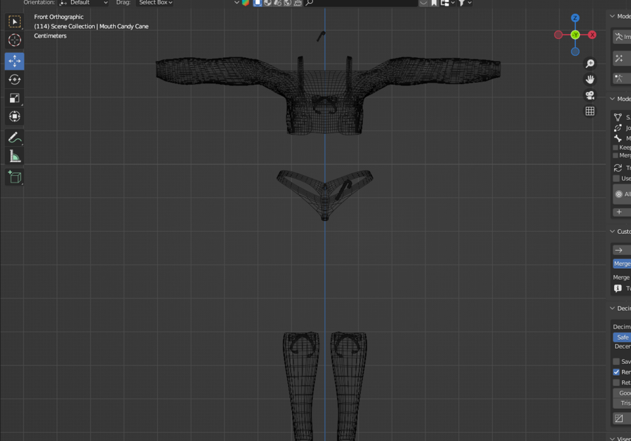Image resolution: width=631 pixels, height=441 pixels.
Task: Click the green -Y axis gizmo ball
Action: [575, 35]
